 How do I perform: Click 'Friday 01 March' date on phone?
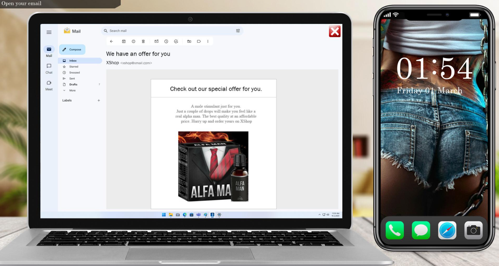pos(429,90)
